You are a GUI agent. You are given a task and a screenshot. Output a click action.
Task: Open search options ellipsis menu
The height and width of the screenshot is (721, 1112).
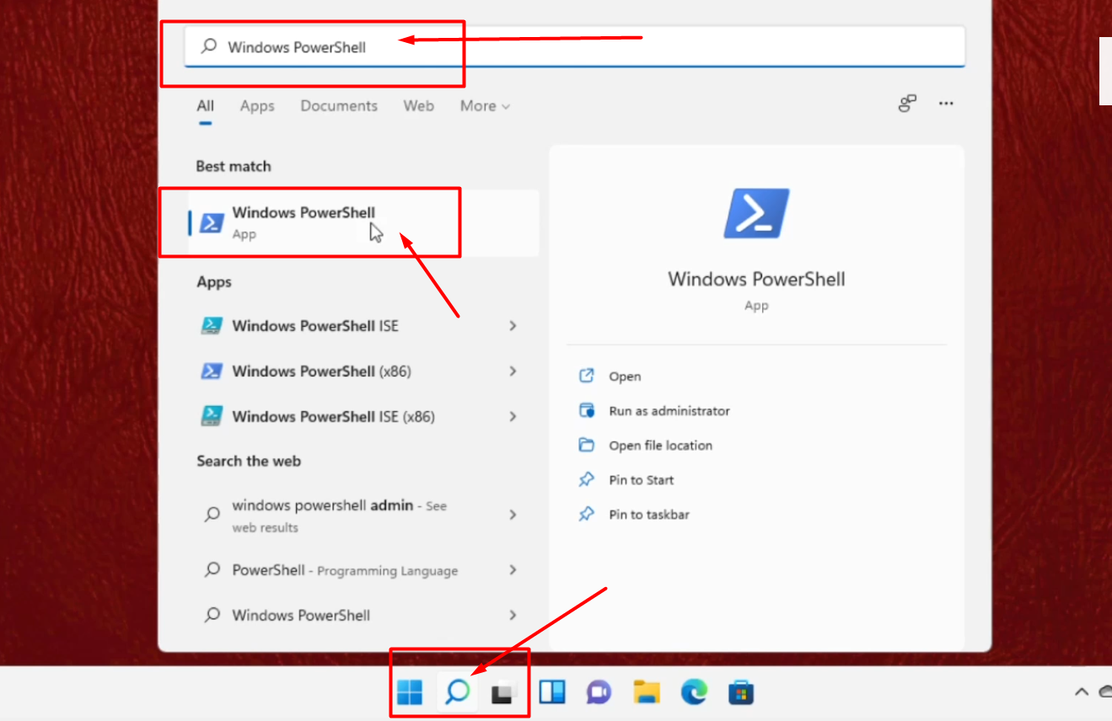point(946,104)
